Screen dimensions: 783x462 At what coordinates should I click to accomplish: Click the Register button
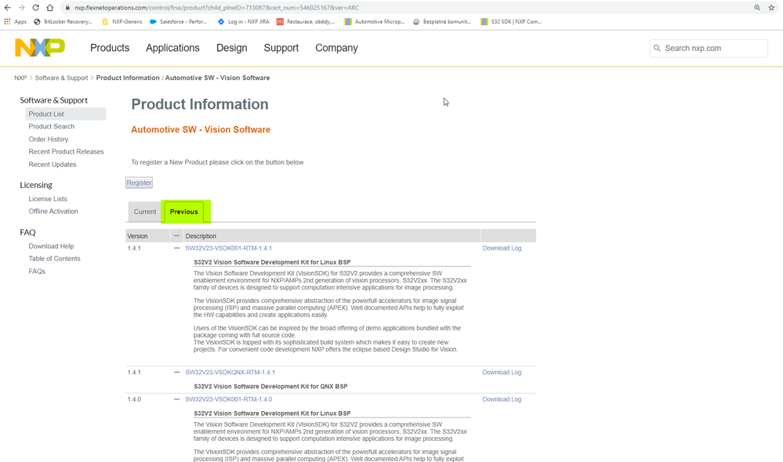139,182
